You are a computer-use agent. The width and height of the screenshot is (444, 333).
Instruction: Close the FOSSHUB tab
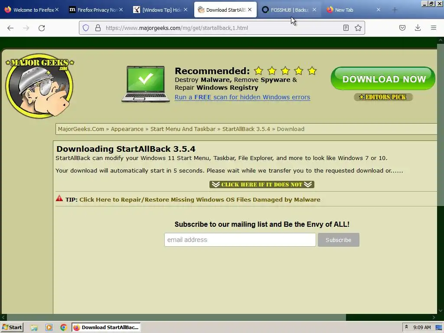pos(314,10)
